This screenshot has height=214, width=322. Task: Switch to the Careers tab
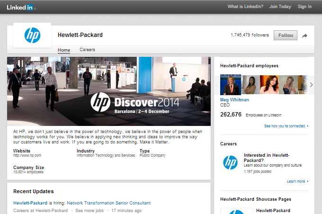click(87, 50)
